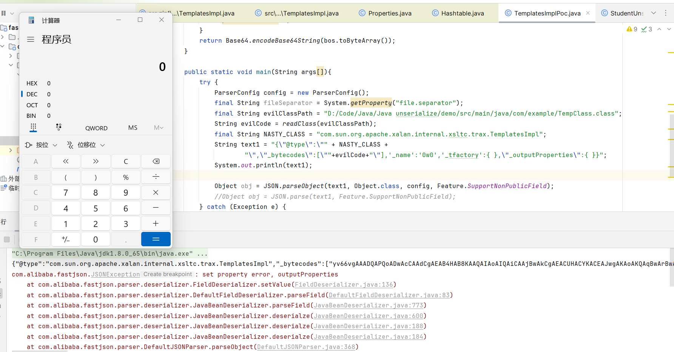Switch to the src\...\TemplatesImpl.java tab
The image size is (674, 352).
coord(297,13)
